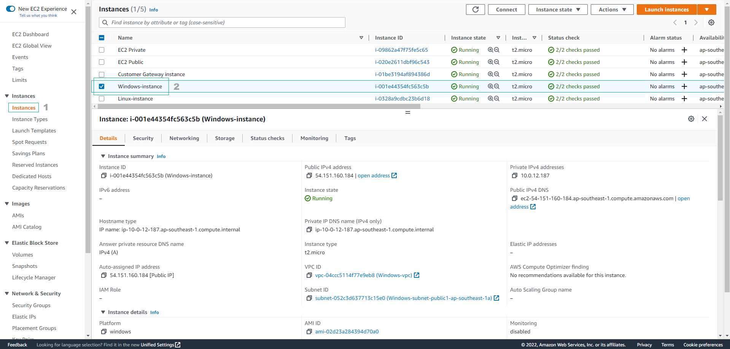Open table preferences gear icon
This screenshot has width=730, height=349.
pyautogui.click(x=711, y=22)
